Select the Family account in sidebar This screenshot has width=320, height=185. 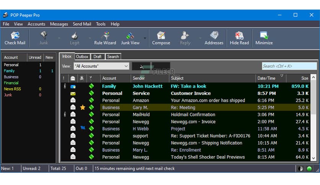pyautogui.click(x=9, y=71)
